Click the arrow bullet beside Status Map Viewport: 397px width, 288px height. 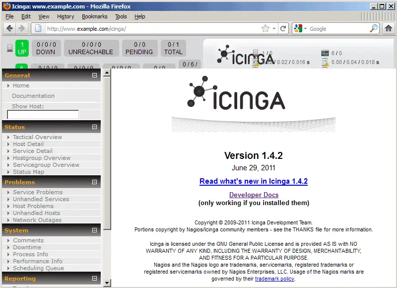(8, 172)
